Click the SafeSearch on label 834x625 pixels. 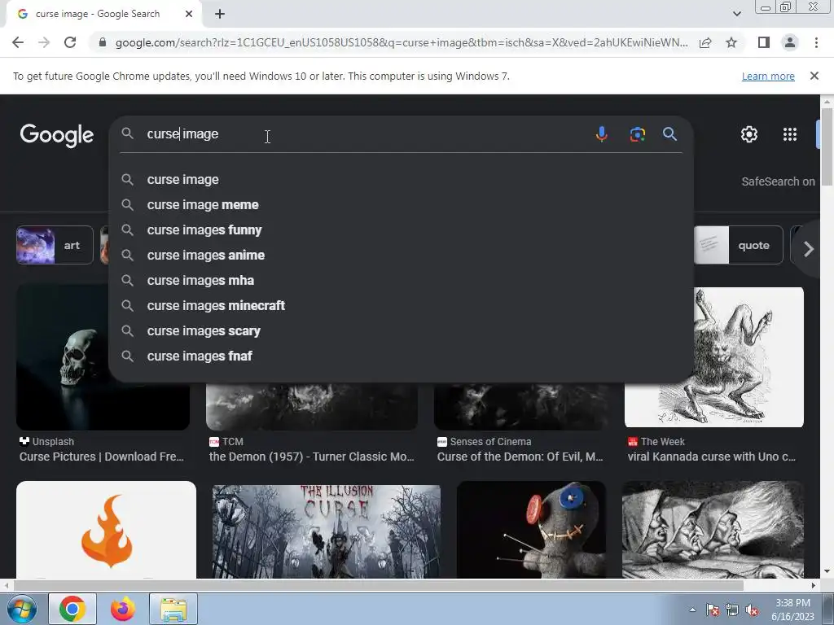pyautogui.click(x=778, y=181)
